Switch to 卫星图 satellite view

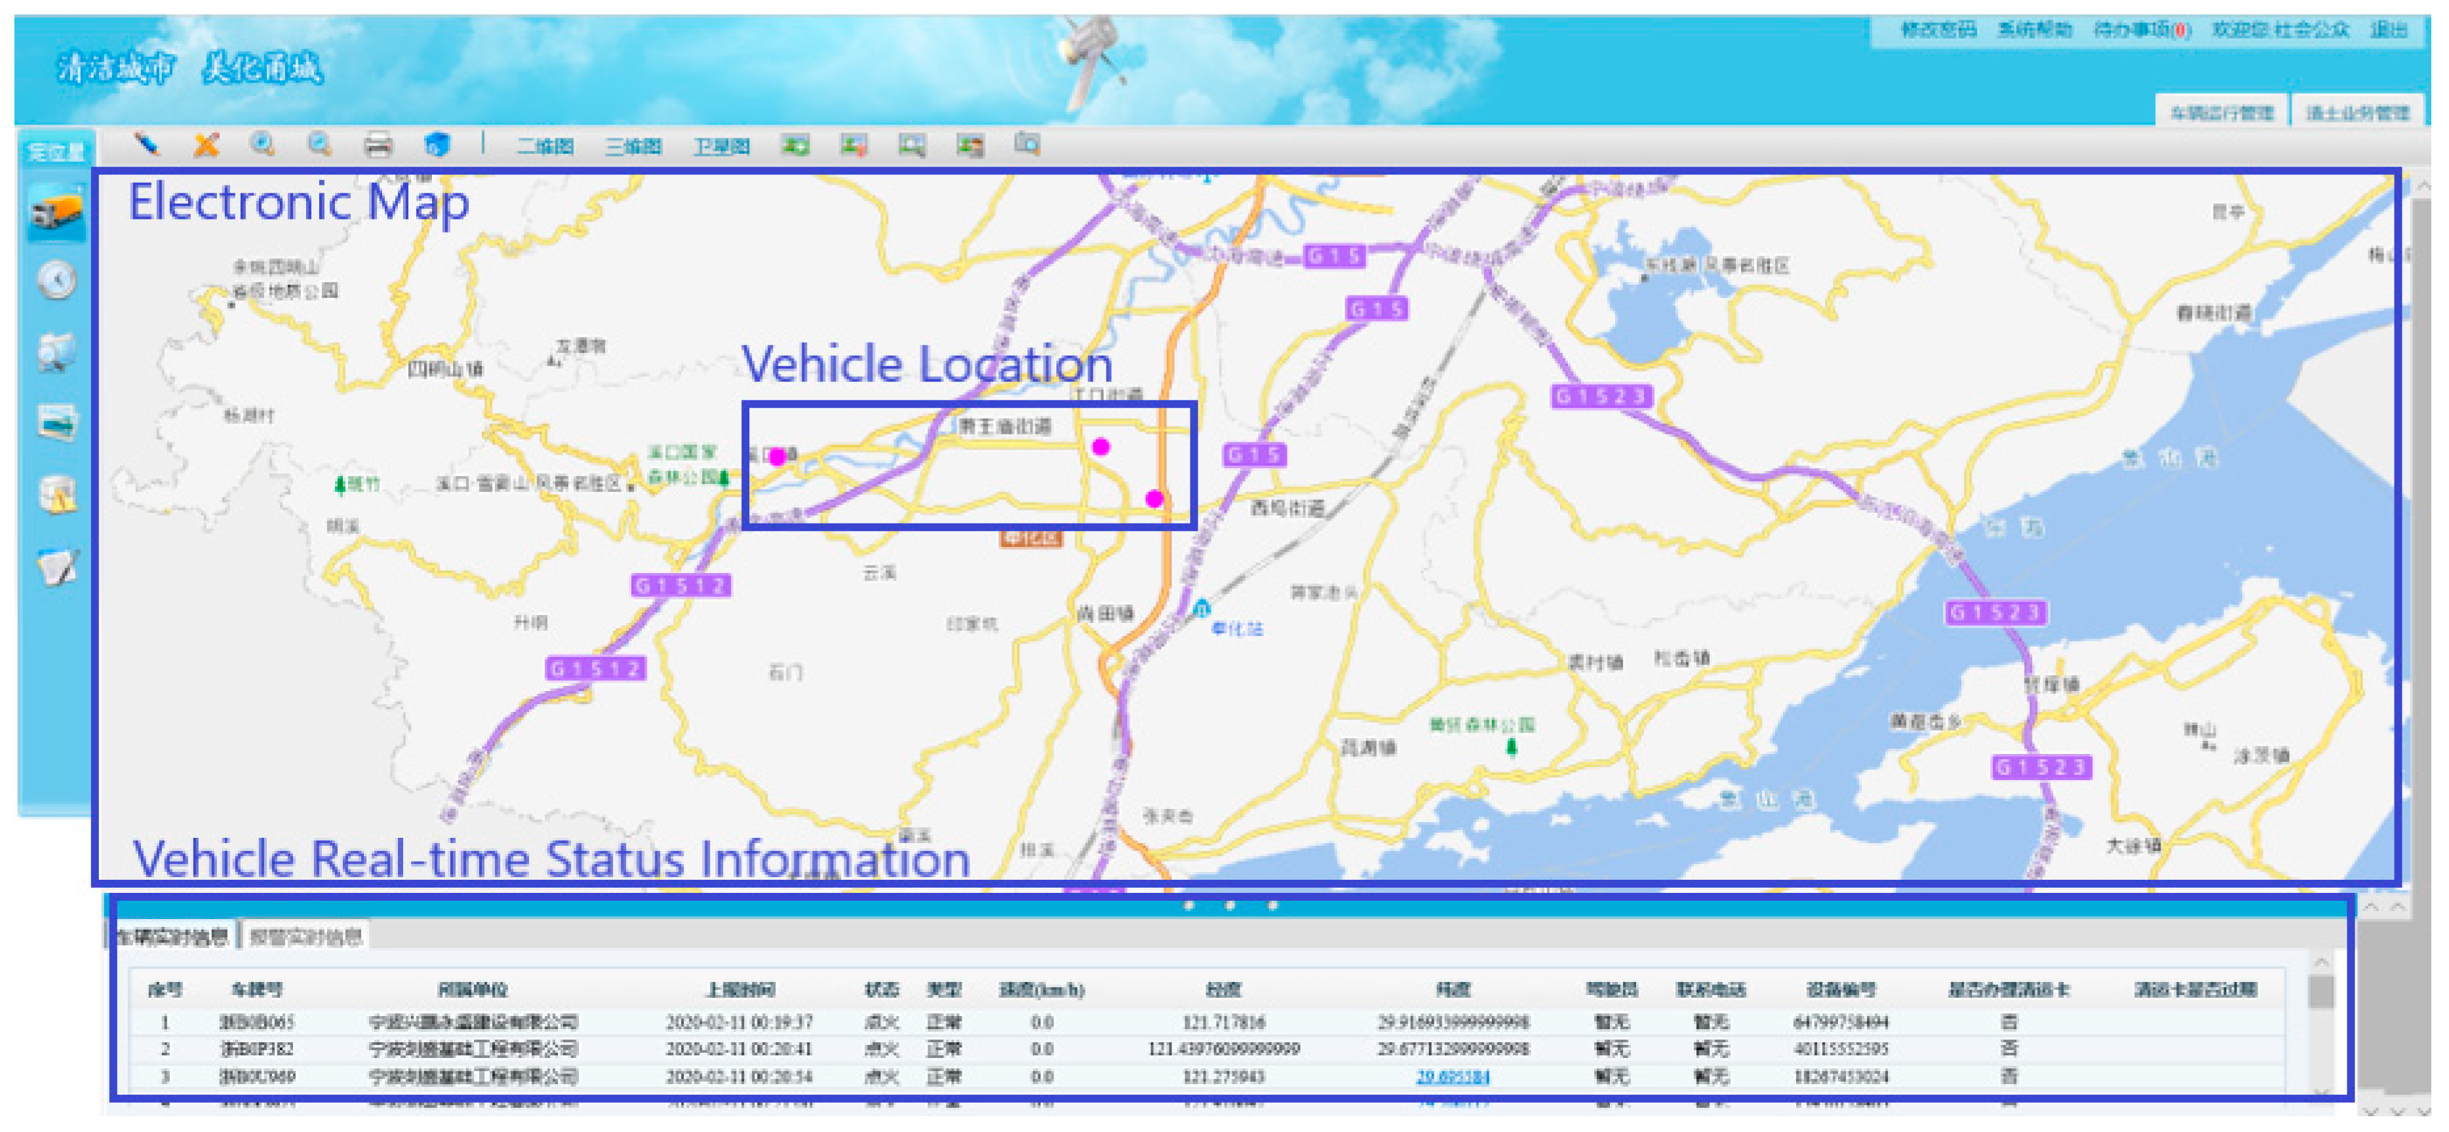[720, 146]
